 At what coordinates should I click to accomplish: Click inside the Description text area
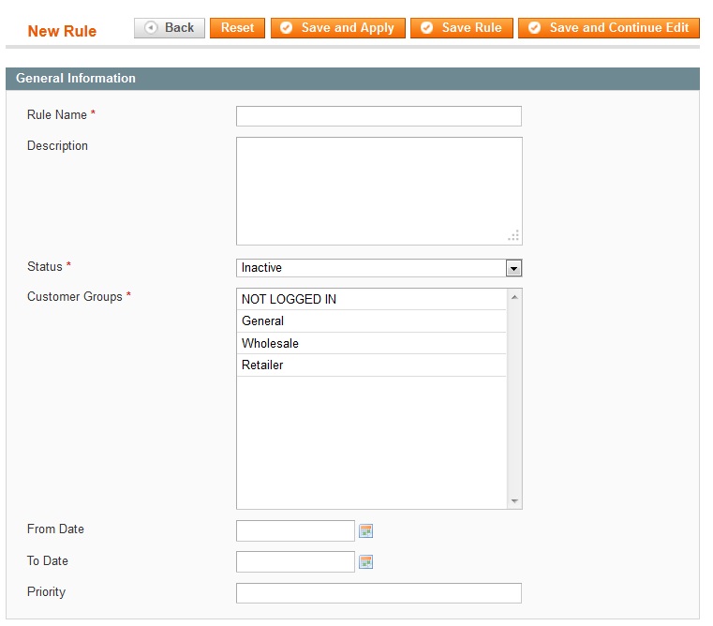(x=379, y=191)
